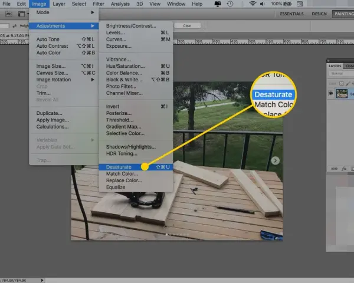Swap width and height arrows icon
The image size is (354, 283).
tap(15, 26)
